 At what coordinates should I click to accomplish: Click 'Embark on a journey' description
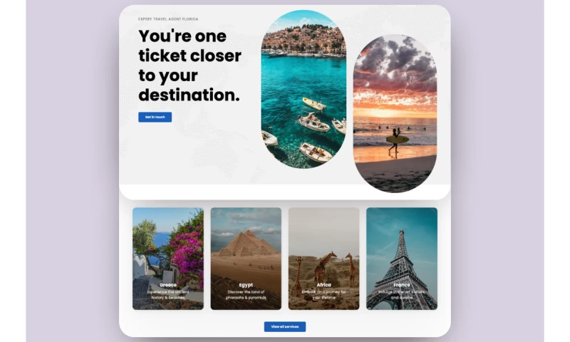(323, 295)
